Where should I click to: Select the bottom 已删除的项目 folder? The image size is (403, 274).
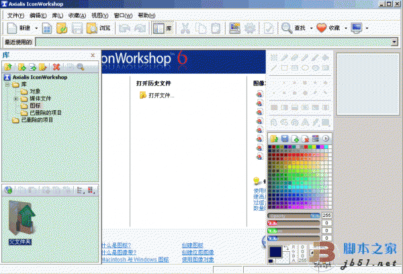pyautogui.click(x=37, y=120)
